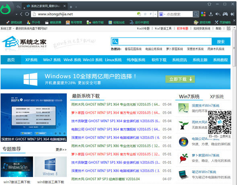
Task: Open the skin shirt icon in title bar
Action: tap(209, 4)
